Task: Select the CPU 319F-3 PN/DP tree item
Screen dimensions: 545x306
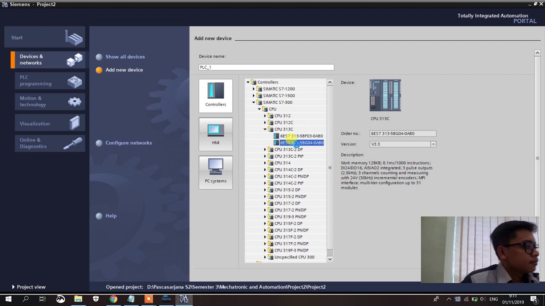Action: coord(291,250)
